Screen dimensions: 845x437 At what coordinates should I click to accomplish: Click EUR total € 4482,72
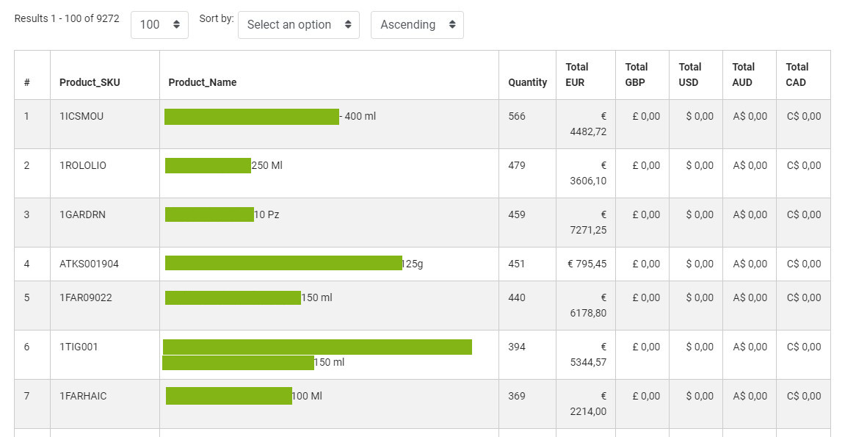point(588,124)
